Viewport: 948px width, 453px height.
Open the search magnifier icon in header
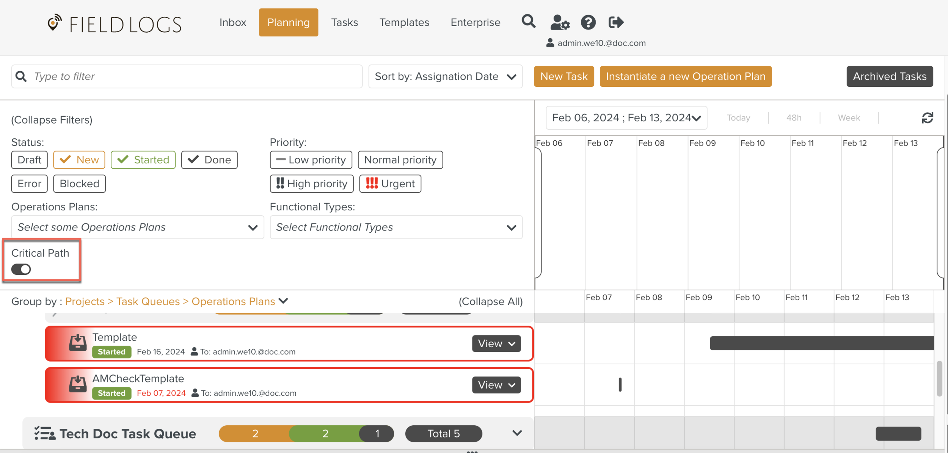(528, 22)
